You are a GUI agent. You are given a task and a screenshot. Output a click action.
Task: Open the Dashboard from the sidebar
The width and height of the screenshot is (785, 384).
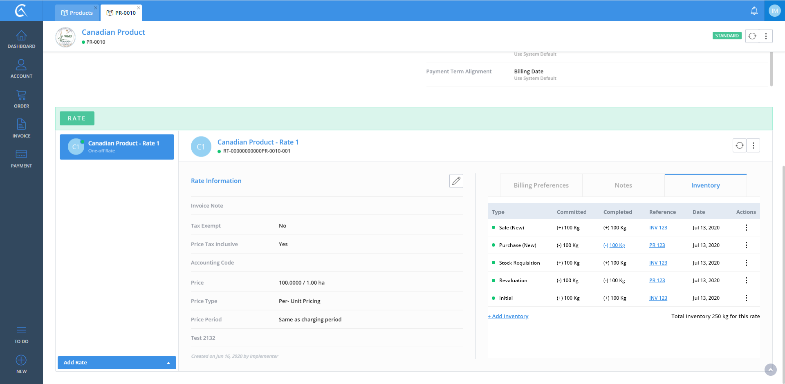point(21,39)
